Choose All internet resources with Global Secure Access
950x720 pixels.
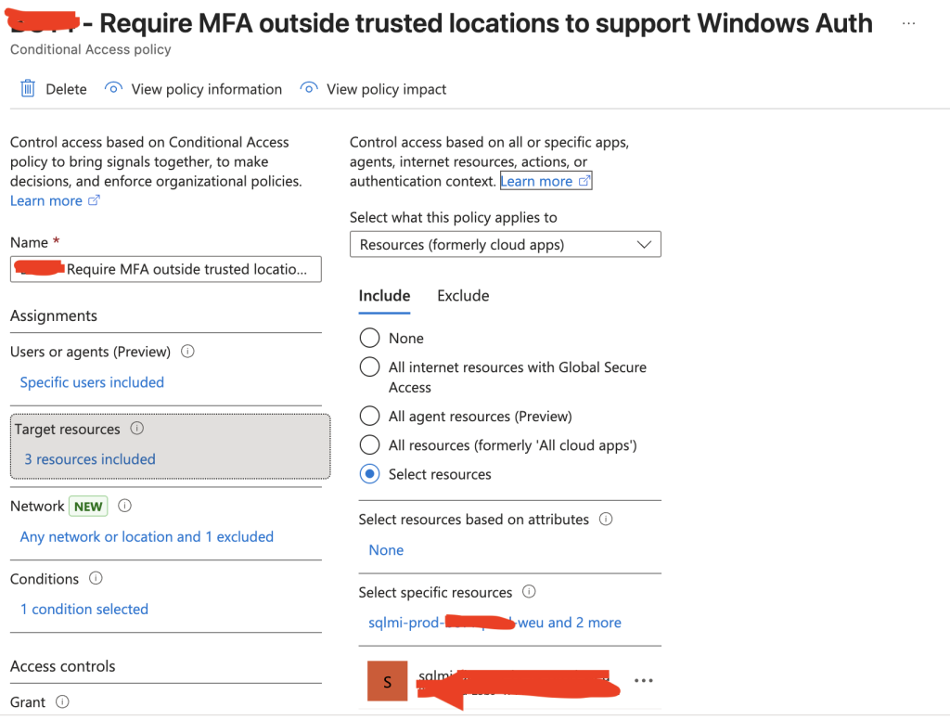(x=369, y=367)
